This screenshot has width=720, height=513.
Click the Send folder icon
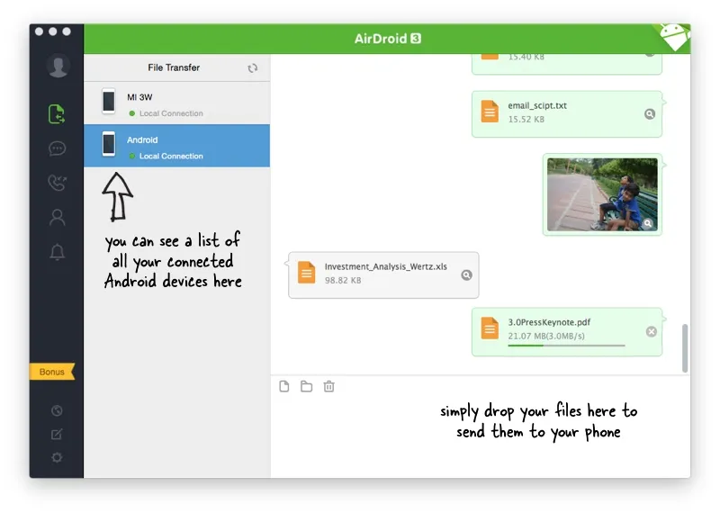306,386
